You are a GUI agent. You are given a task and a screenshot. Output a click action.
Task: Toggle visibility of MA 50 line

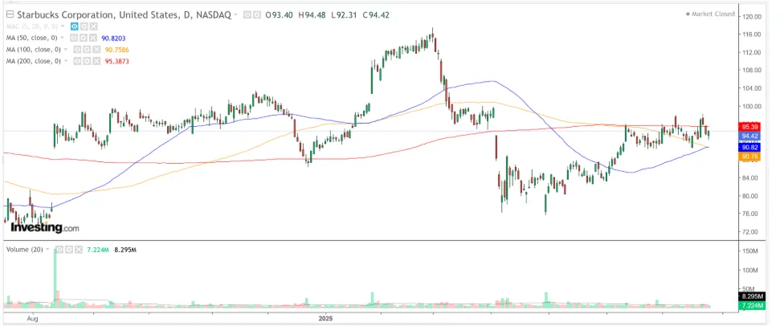point(74,38)
